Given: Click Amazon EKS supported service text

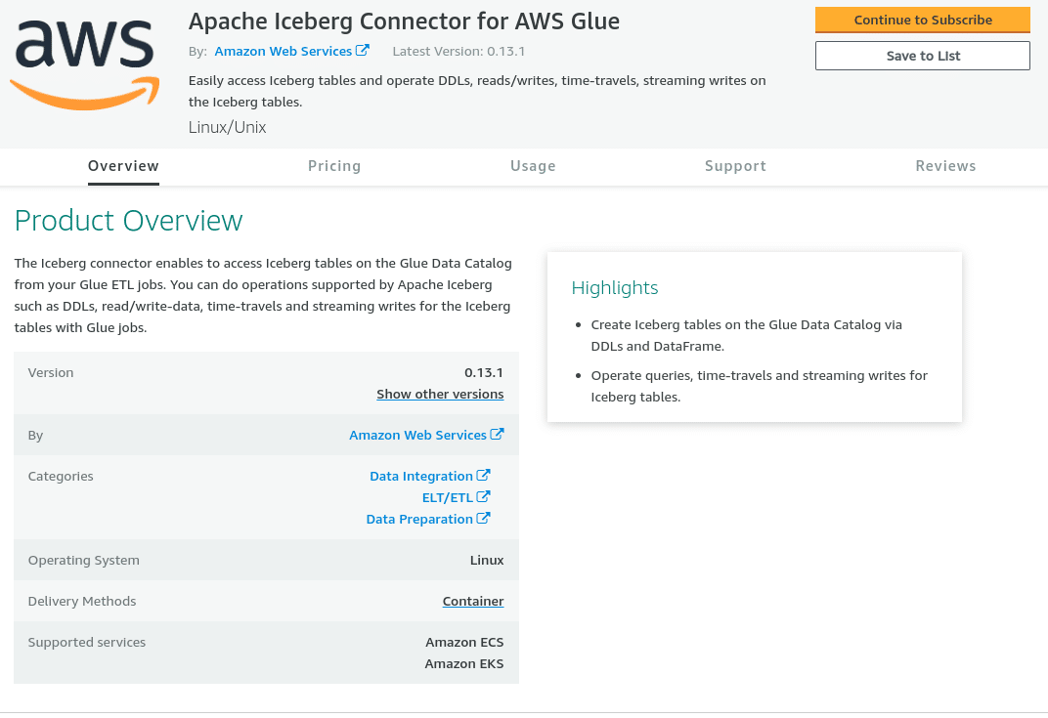Looking at the screenshot, I should coord(463,664).
